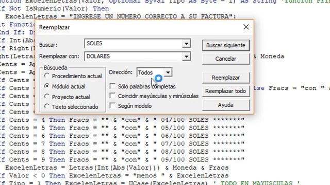Open Ayuda for the Reemplazar dialog
The image size is (330, 185).
(226, 105)
